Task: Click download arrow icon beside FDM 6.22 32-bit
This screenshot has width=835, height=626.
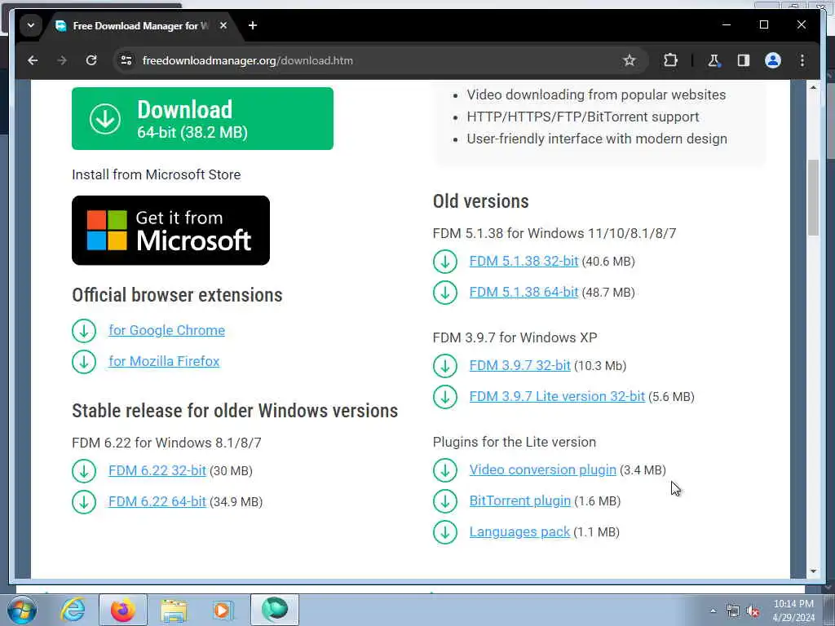Action: pyautogui.click(x=84, y=471)
